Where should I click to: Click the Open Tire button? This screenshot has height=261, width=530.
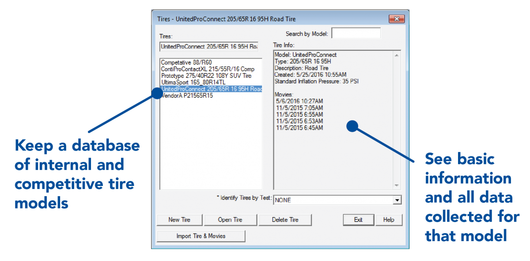tap(230, 219)
